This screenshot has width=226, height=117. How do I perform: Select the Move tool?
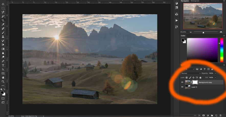3,4
